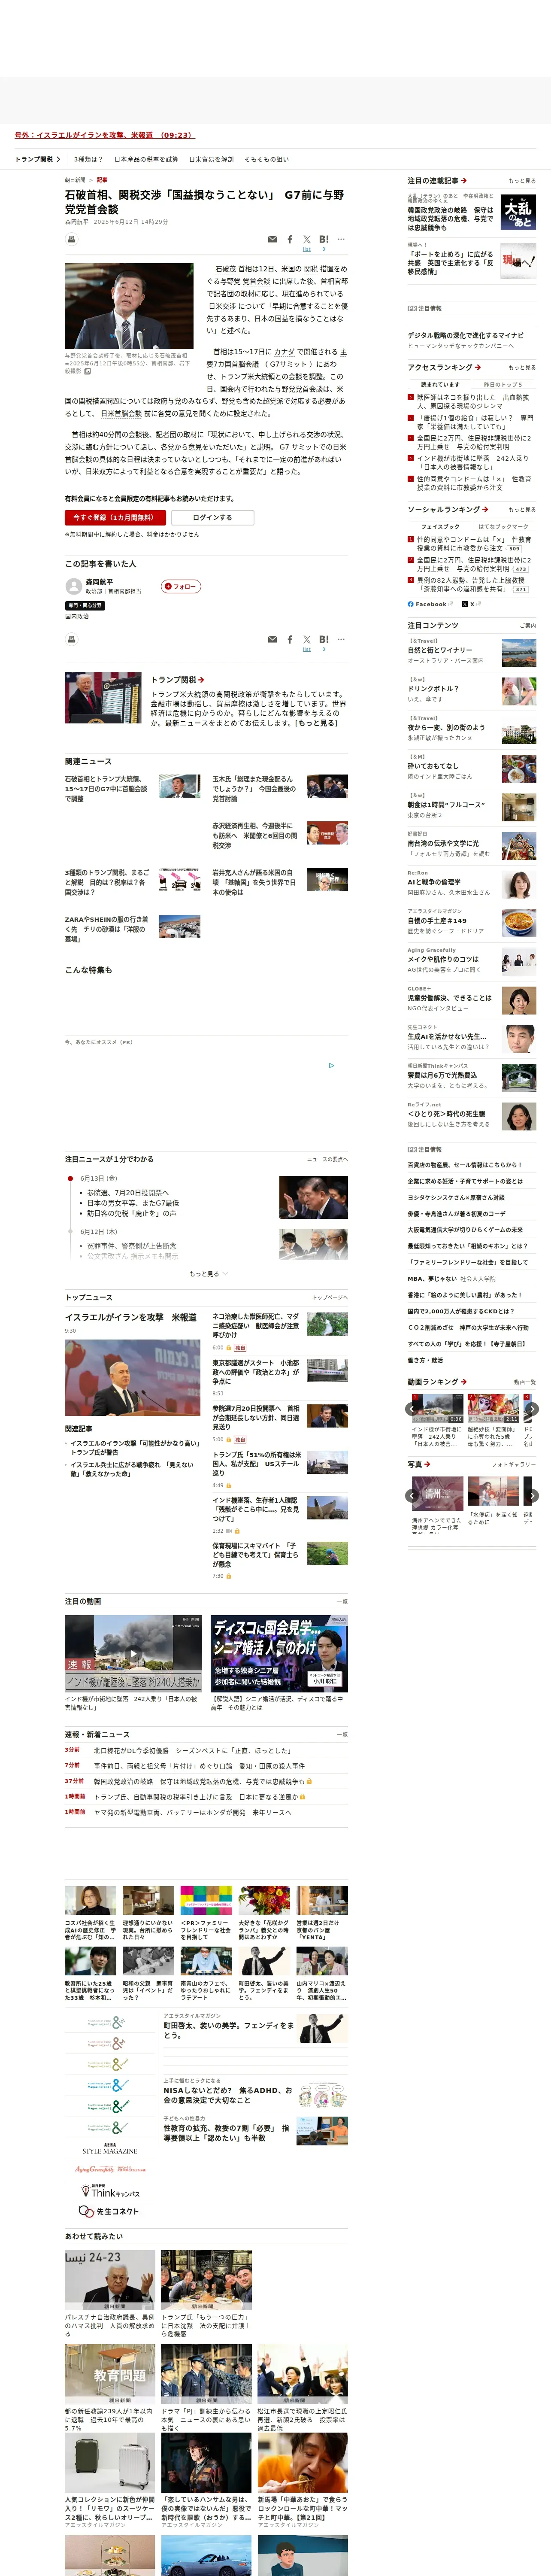Share article on Facebook from top share row
The width and height of the screenshot is (551, 2576).
pyautogui.click(x=290, y=240)
